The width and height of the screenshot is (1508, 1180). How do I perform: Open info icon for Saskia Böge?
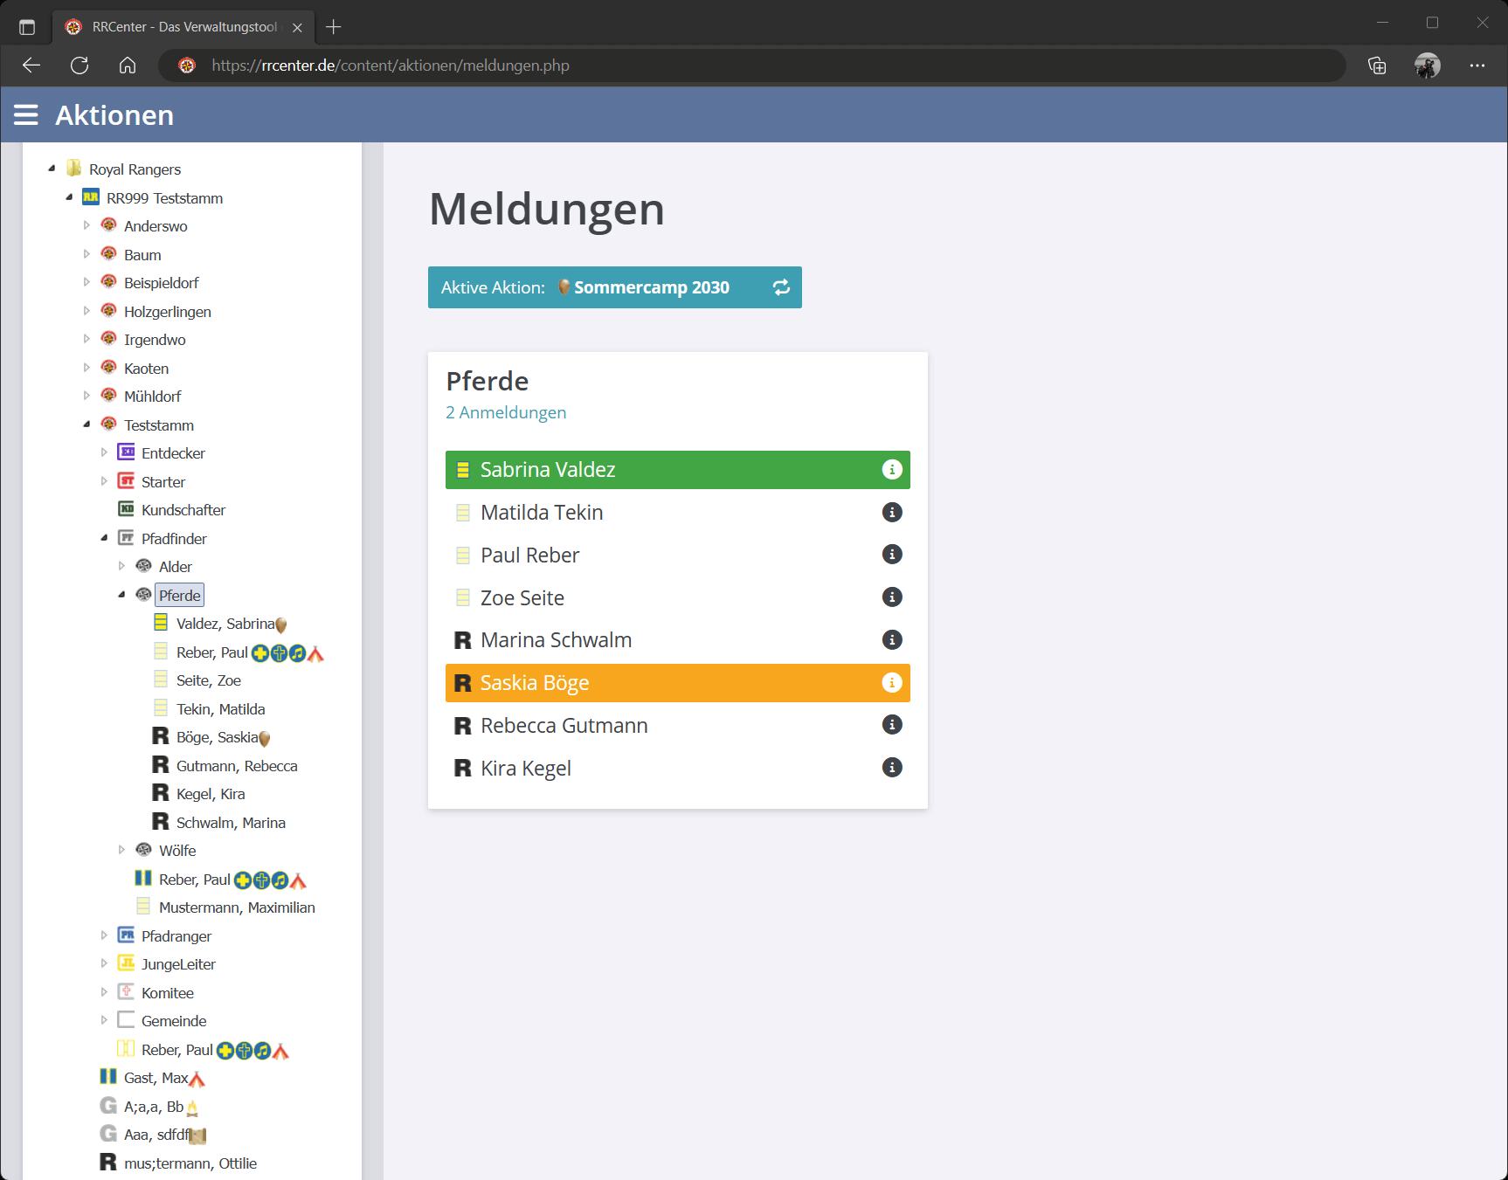891,683
